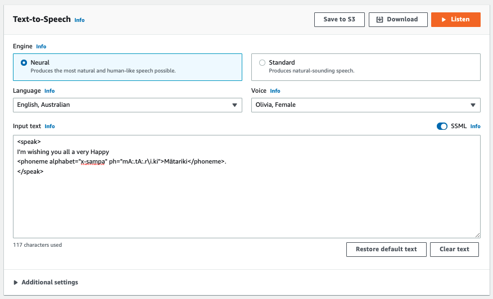Click the Listen play button
Viewport: 493px width, 299px height.
455,19
